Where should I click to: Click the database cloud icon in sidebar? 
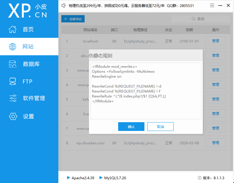pos(13,64)
